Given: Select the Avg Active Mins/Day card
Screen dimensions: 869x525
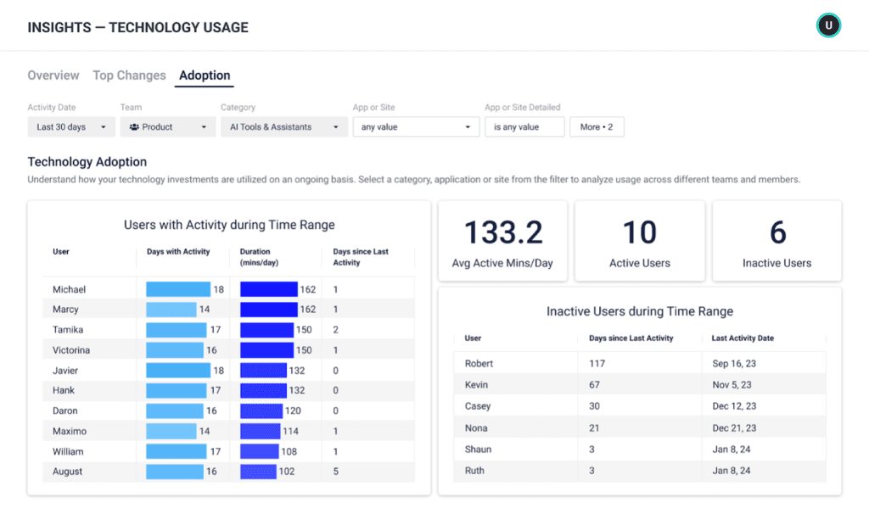Looking at the screenshot, I should pos(503,241).
